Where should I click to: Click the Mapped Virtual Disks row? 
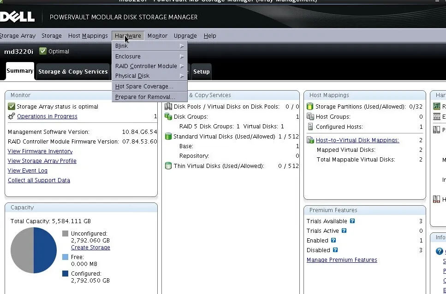tap(369, 150)
